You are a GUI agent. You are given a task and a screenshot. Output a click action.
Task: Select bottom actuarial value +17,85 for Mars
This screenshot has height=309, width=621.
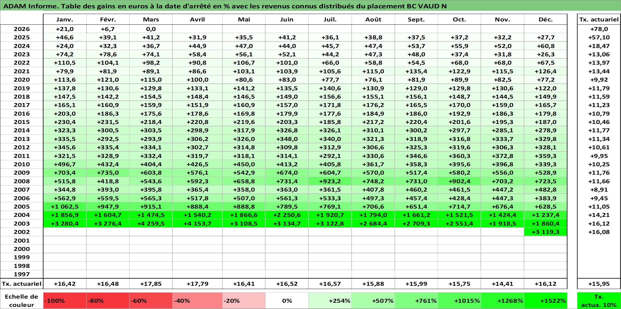click(x=151, y=284)
